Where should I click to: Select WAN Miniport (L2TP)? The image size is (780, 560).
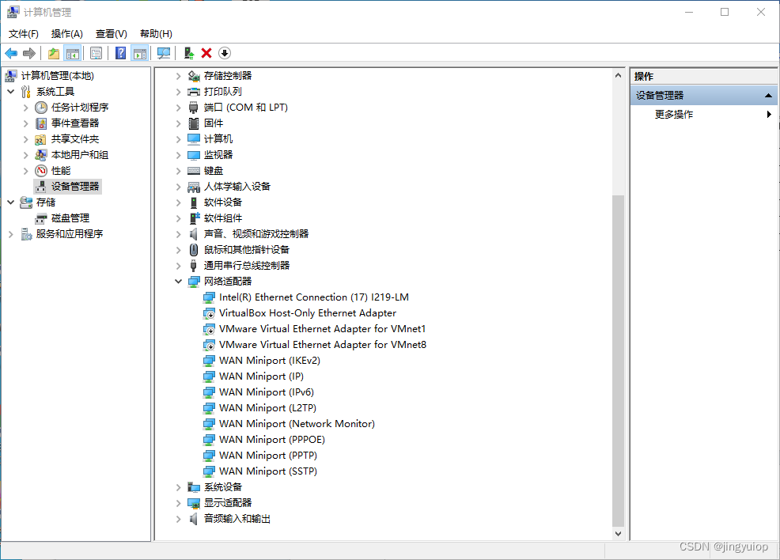click(267, 408)
